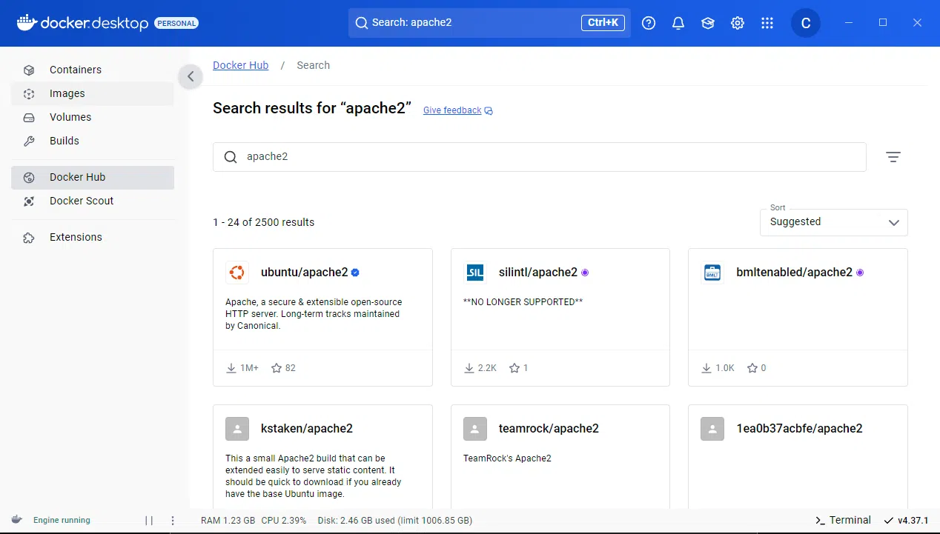Image resolution: width=940 pixels, height=534 pixels.
Task: Select Extensions in the sidebar
Action: tap(75, 237)
